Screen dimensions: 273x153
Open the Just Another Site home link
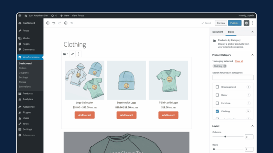coord(36,16)
